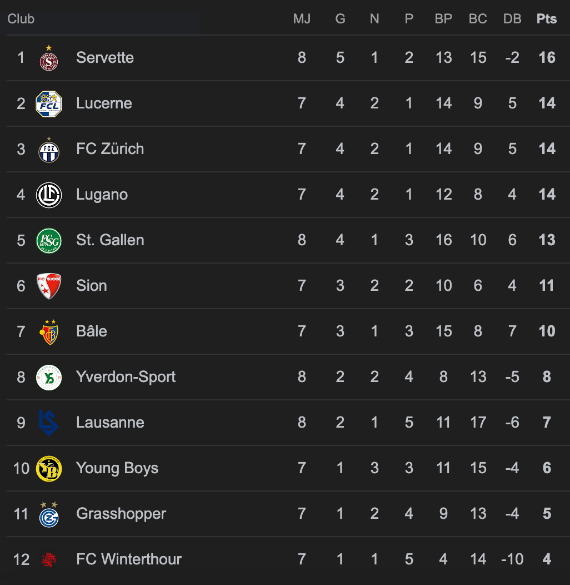
Task: Click the MJ column header
Action: pos(302,19)
